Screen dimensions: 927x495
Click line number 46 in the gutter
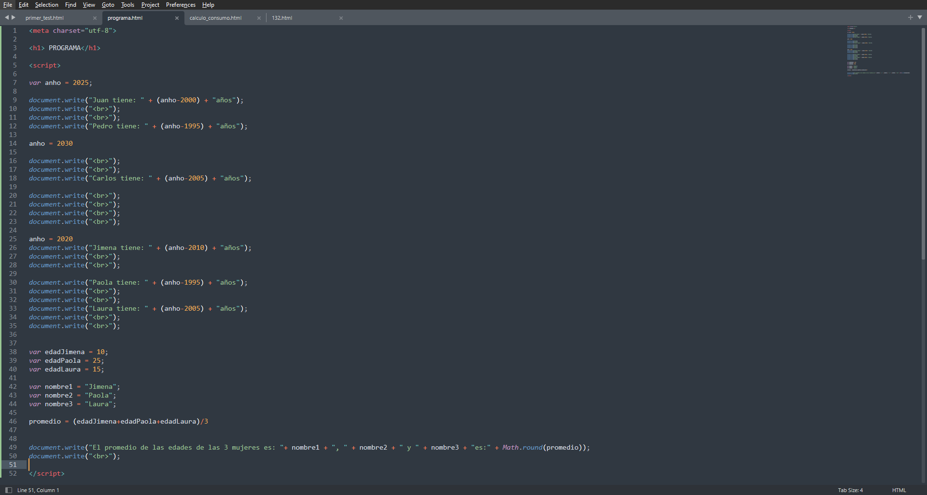pyautogui.click(x=13, y=421)
